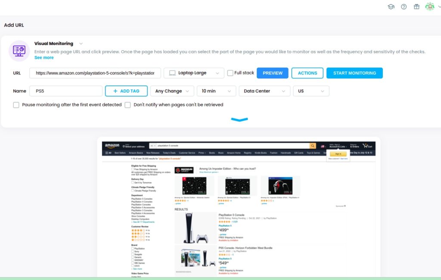Click the ACTIONS button

307,73
